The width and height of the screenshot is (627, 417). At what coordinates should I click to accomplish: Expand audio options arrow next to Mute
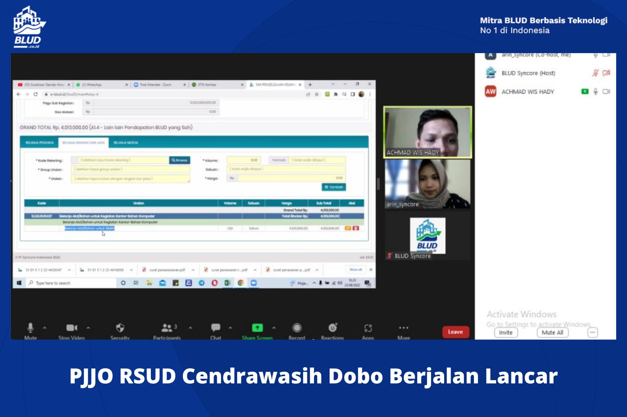tap(45, 328)
